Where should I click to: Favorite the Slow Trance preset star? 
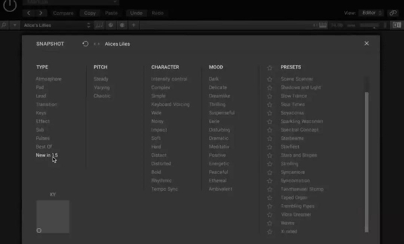pyautogui.click(x=269, y=96)
